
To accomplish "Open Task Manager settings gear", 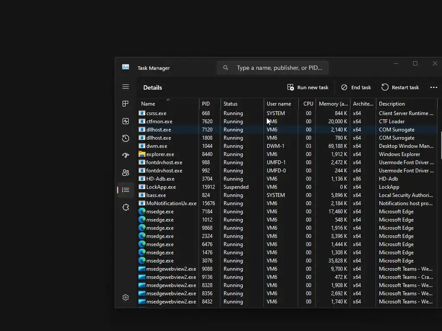I will click(x=126, y=297).
